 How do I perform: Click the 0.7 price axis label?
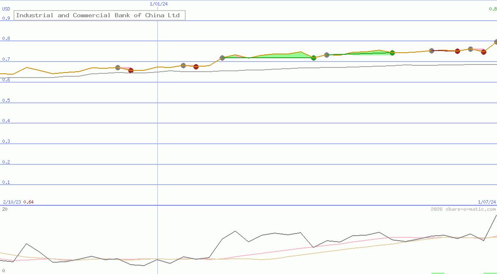[6, 59]
